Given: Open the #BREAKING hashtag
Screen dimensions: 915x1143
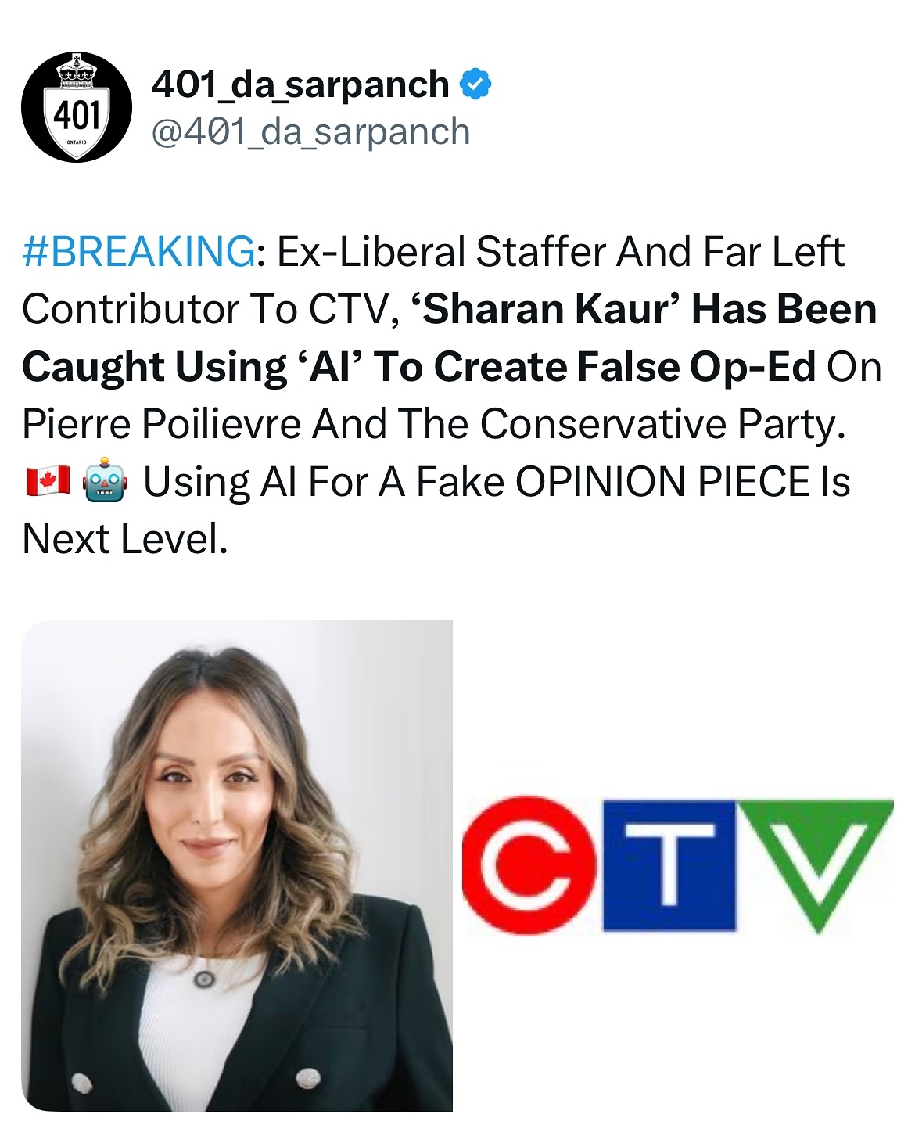Looking at the screenshot, I should 138,252.
